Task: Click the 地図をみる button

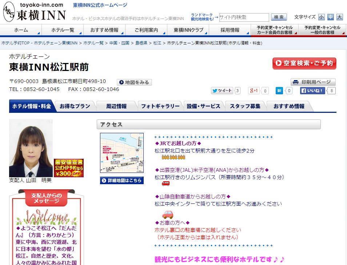Action: pos(134,82)
